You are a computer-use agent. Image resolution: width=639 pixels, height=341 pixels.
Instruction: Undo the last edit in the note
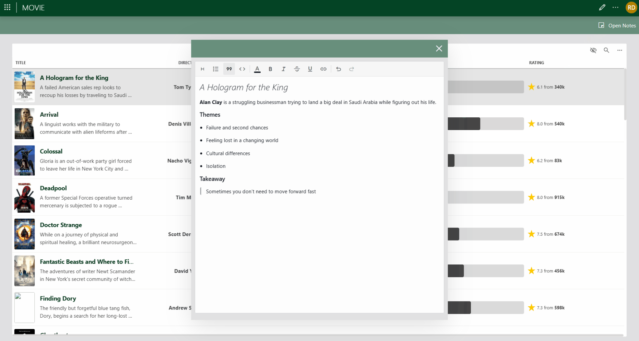[339, 69]
